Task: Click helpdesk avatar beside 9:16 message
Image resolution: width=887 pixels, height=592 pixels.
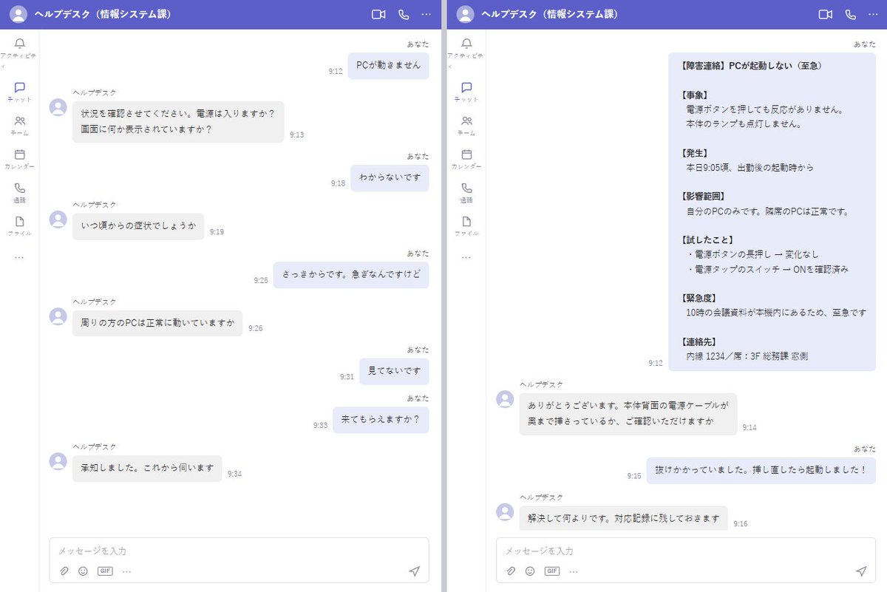Action: point(505,511)
